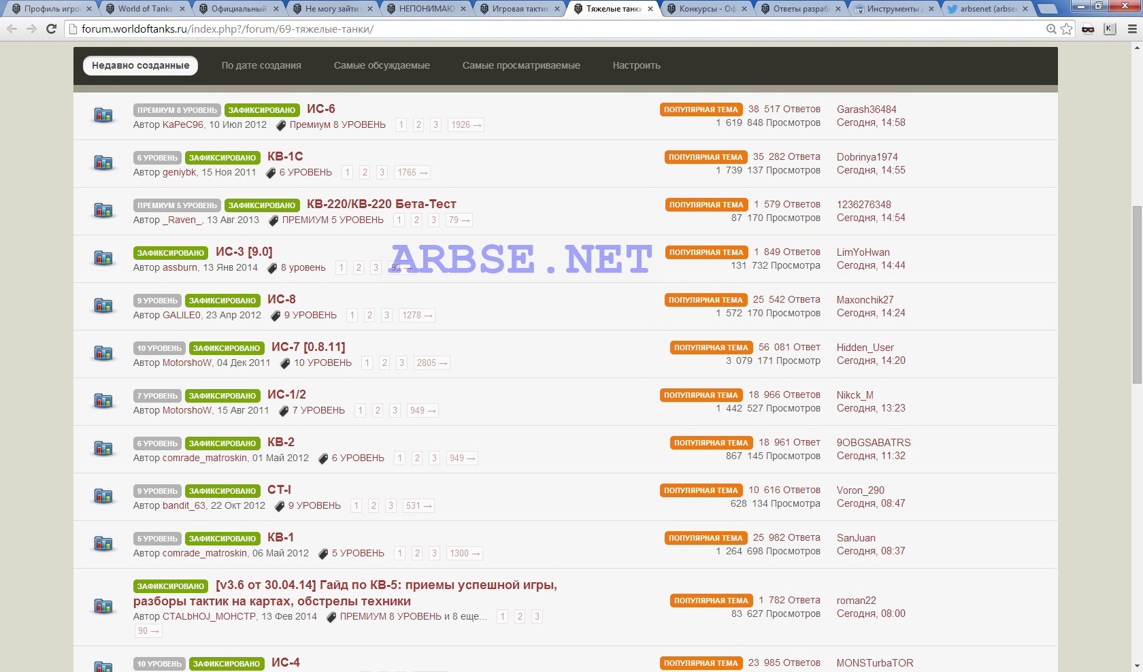Go to page 2 of the КВ-1С topic

(x=365, y=173)
